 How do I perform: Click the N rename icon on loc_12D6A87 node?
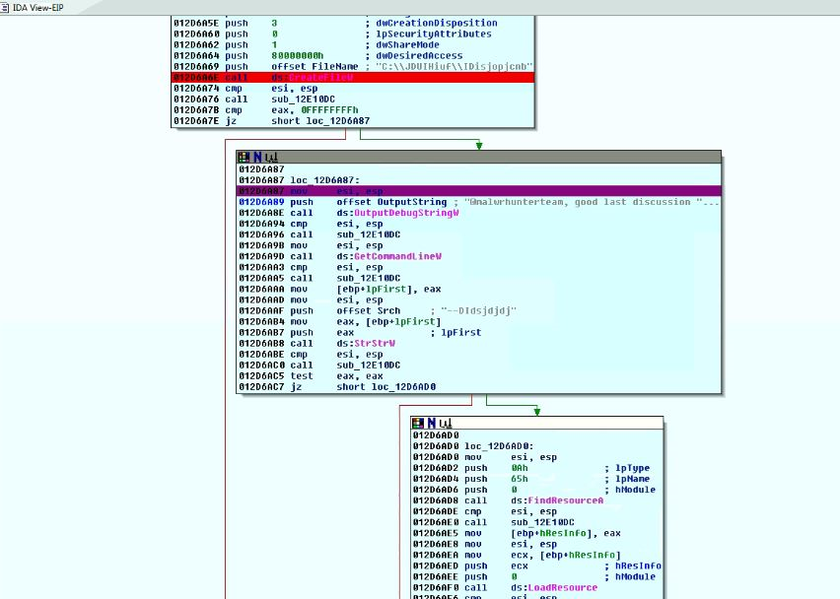coord(256,157)
